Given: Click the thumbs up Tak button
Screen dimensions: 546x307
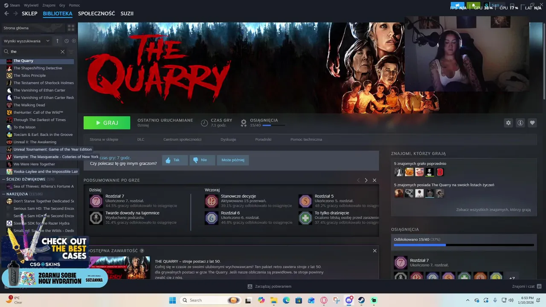Looking at the screenshot, I should [175, 160].
